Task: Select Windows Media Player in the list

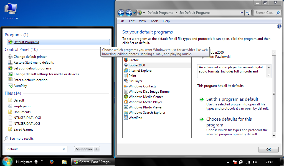Action: pyautogui.click(x=143, y=102)
